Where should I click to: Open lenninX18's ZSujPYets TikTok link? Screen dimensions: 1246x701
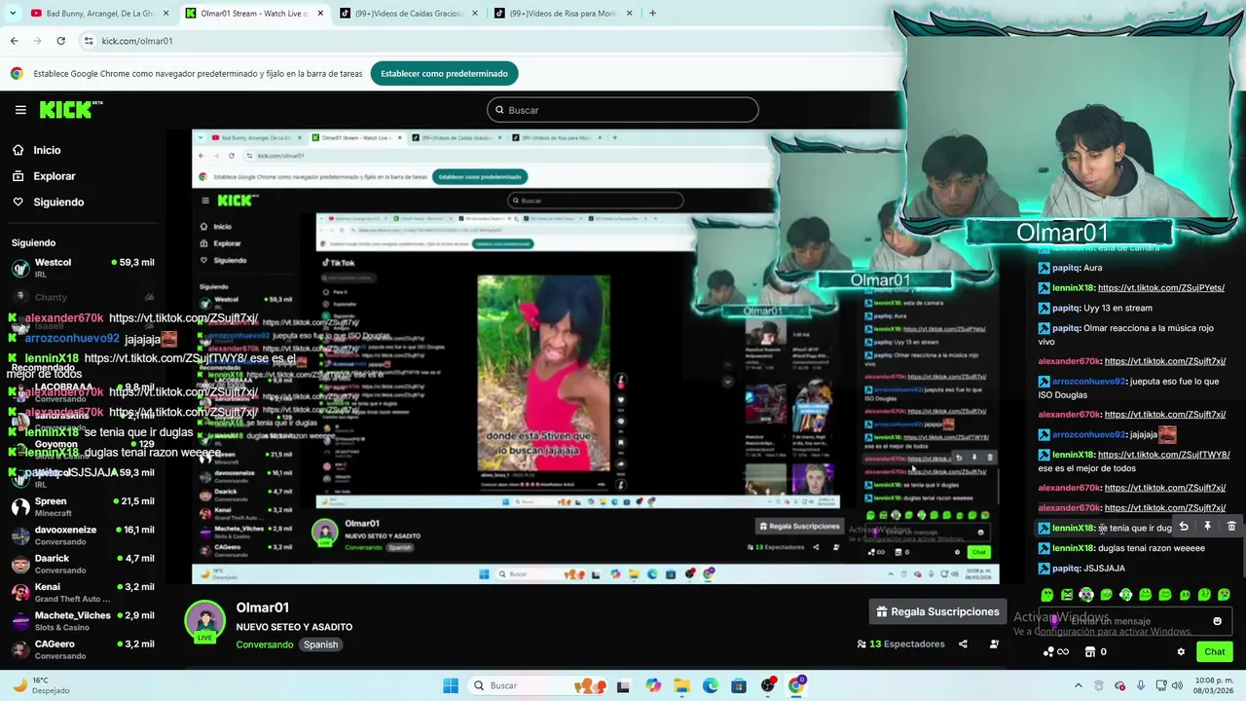click(x=1161, y=288)
